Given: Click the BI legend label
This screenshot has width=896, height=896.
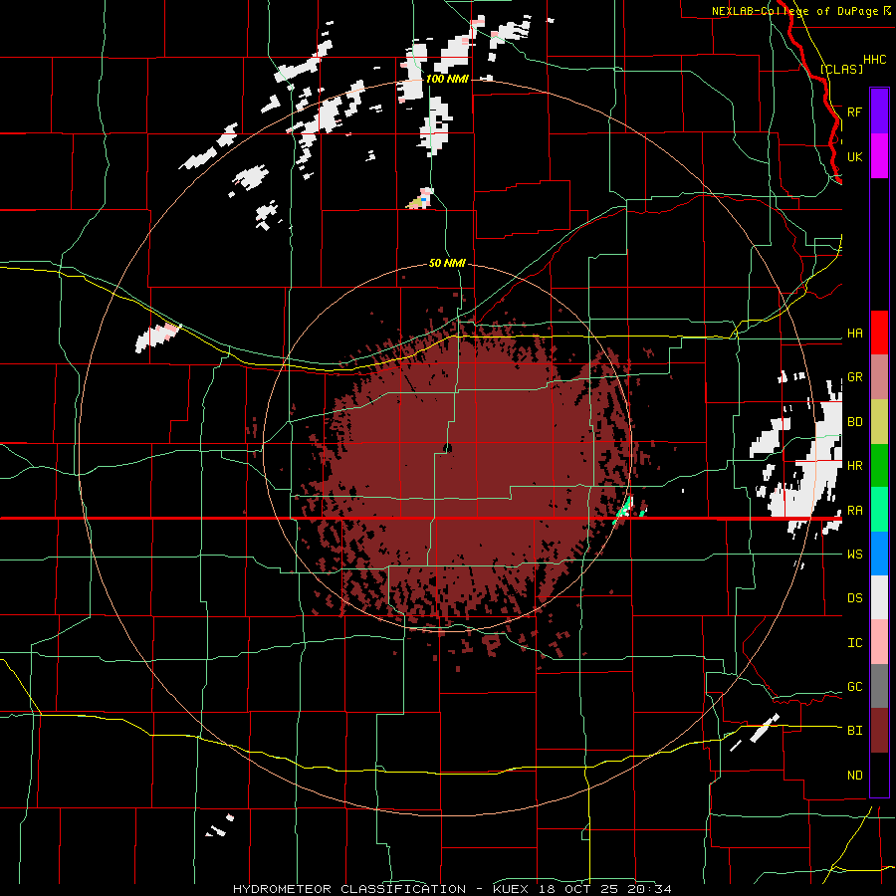Looking at the screenshot, I should [x=854, y=731].
